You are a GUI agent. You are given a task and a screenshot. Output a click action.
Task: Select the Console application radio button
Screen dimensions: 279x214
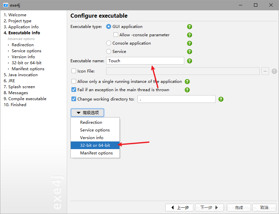108,43
